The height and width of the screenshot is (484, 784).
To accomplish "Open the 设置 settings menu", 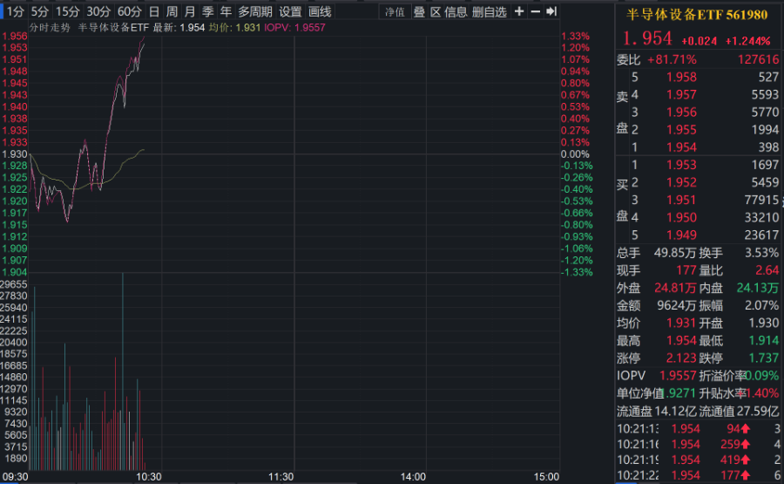I will (291, 11).
